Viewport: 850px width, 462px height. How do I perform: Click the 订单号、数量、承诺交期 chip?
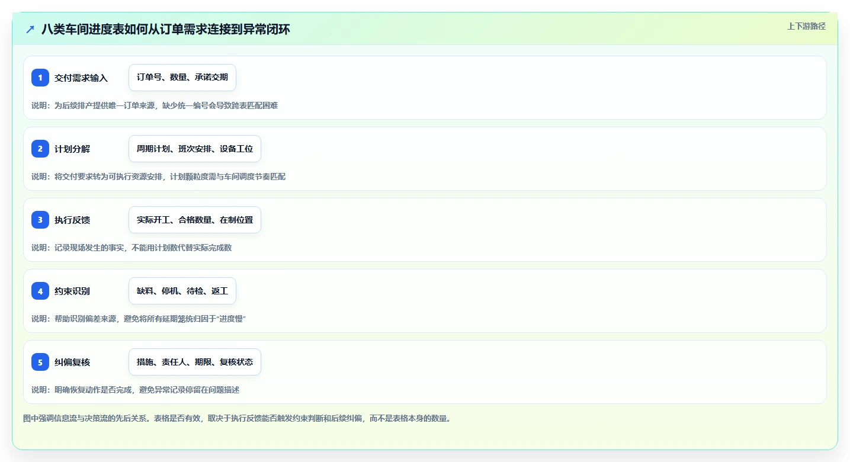(x=182, y=78)
